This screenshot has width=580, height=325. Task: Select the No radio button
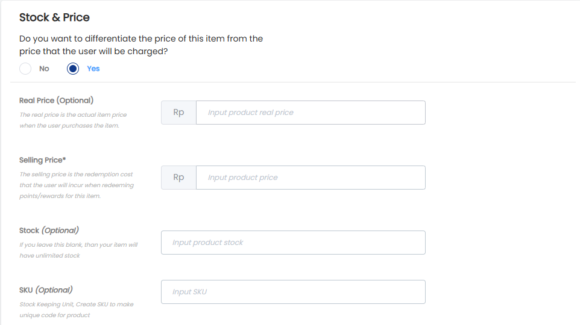coord(25,69)
